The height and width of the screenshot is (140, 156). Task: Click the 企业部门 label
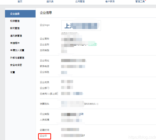(x=45, y=88)
